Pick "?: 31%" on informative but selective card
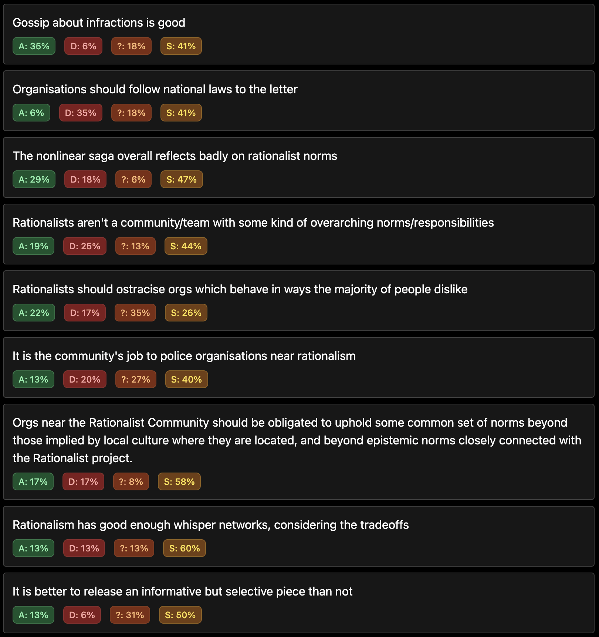This screenshot has width=599, height=637. (x=130, y=615)
